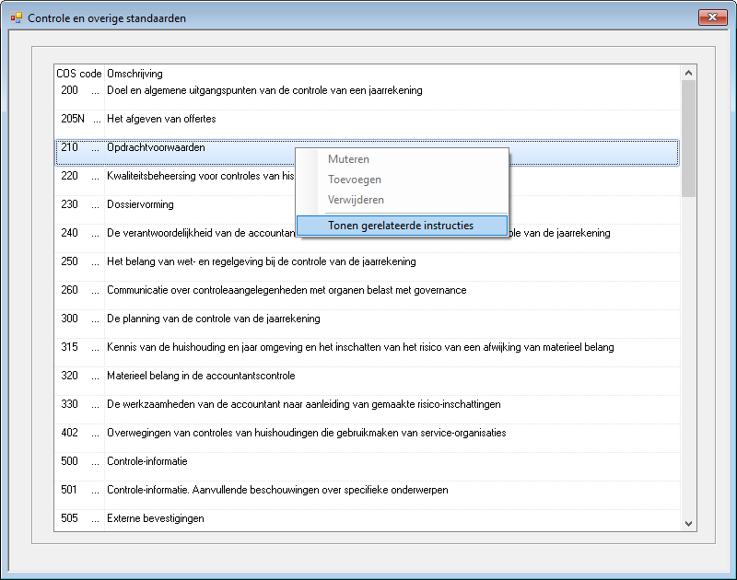Choose Toevoegen in the context menu
The width and height of the screenshot is (737, 580).
tap(402, 180)
